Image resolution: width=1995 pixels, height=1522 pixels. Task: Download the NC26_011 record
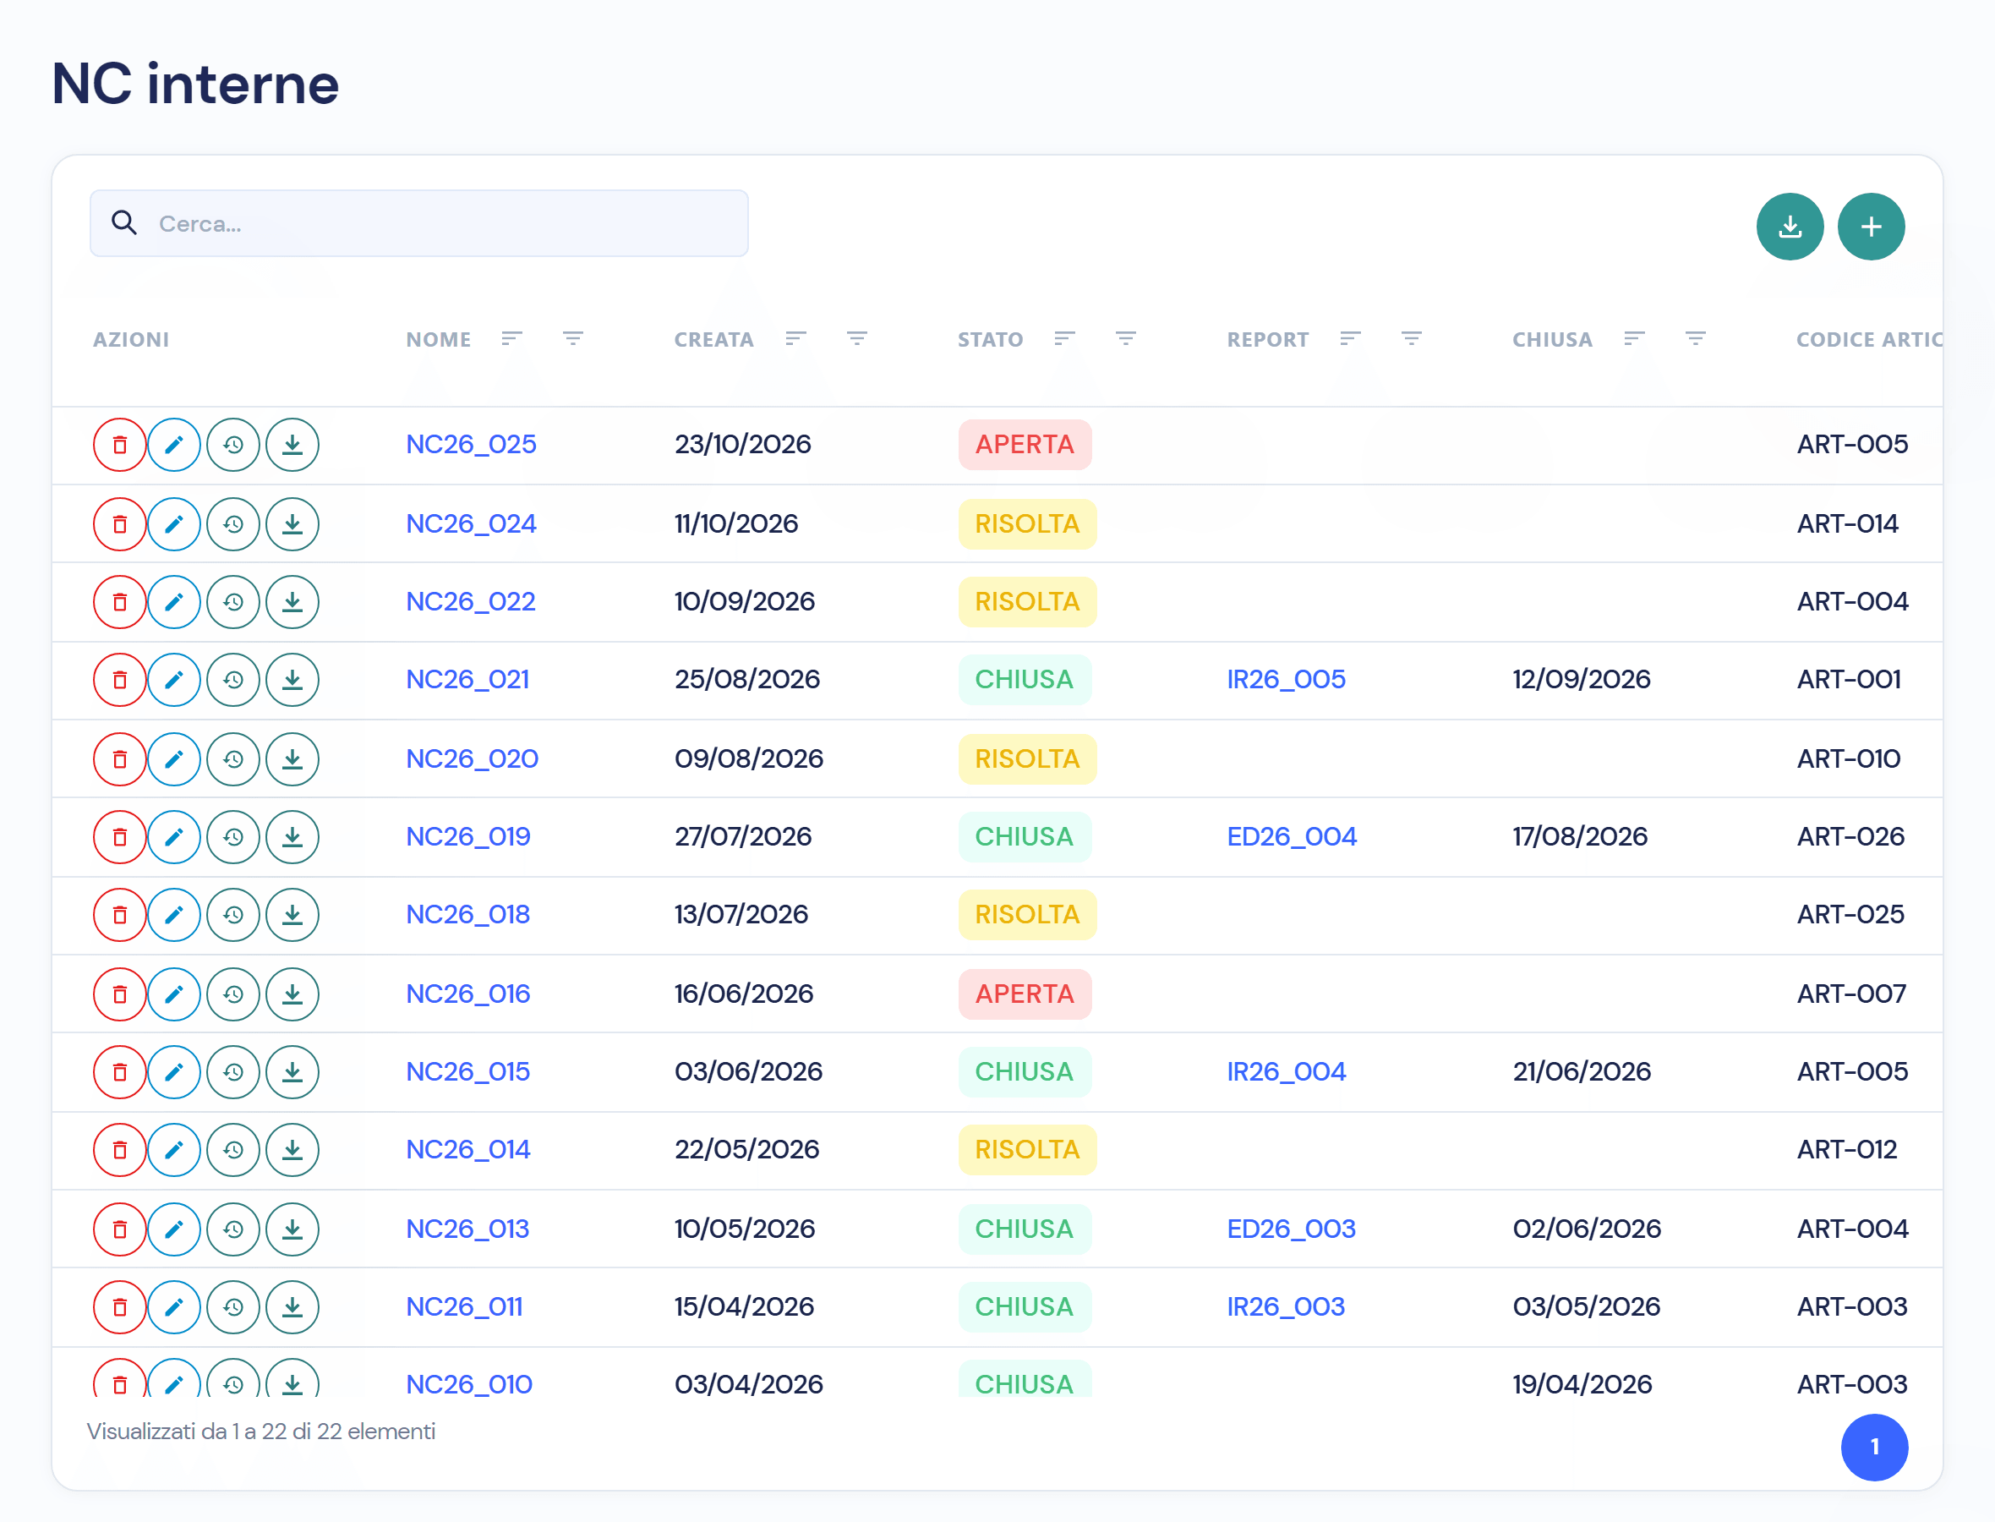[292, 1307]
